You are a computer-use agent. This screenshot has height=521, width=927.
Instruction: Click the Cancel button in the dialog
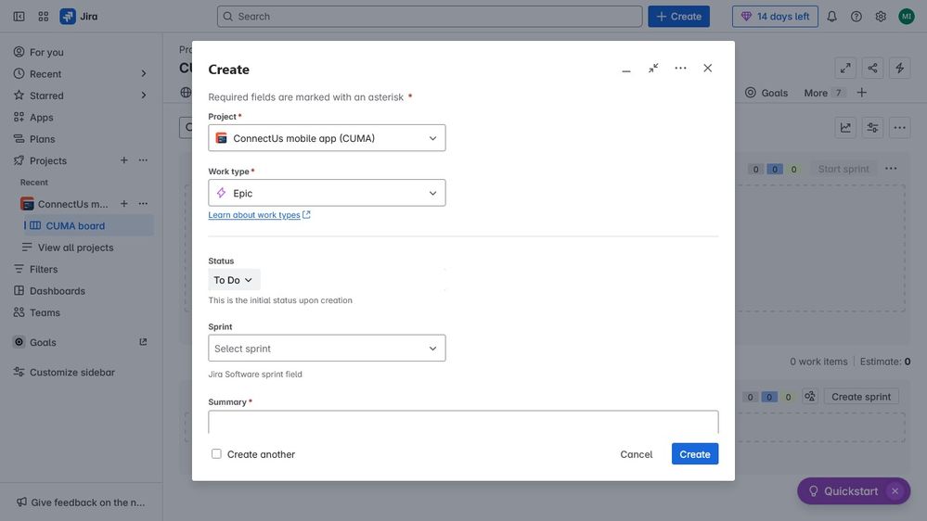[637, 453]
